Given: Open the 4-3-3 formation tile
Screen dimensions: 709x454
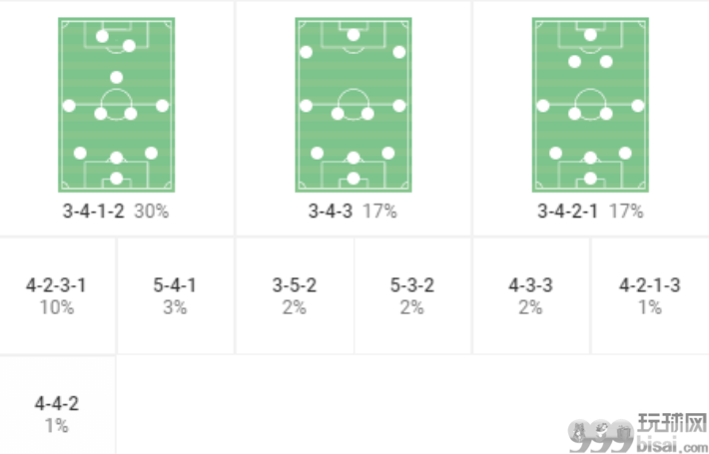Looking at the screenshot, I should (x=531, y=296).
